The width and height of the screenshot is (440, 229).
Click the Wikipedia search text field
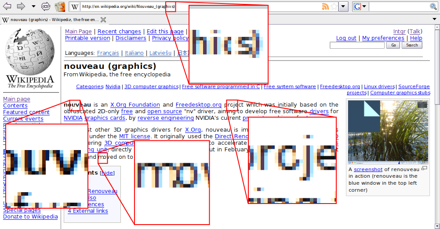[x=357, y=45]
